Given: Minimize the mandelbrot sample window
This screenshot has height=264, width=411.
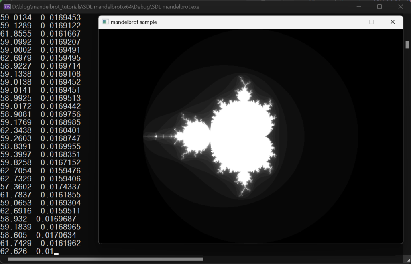Looking at the screenshot, I should (351, 22).
